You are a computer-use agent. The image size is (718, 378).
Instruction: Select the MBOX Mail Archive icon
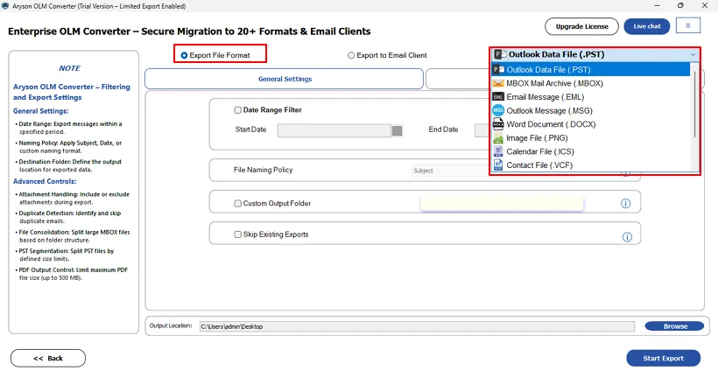[x=498, y=83]
